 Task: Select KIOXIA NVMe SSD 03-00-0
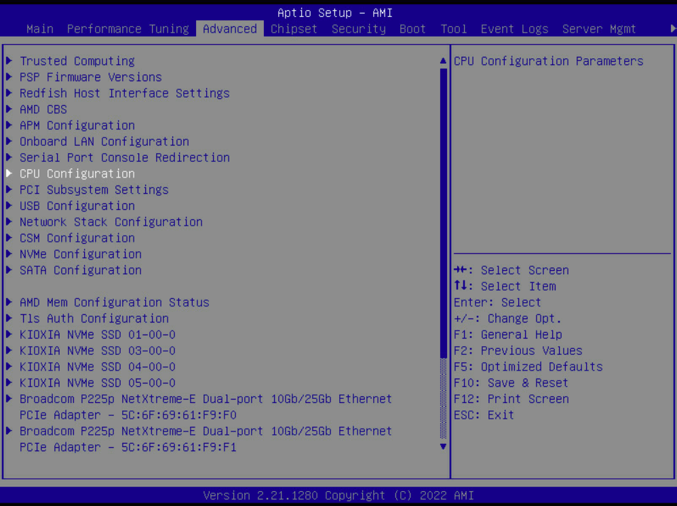coord(97,351)
